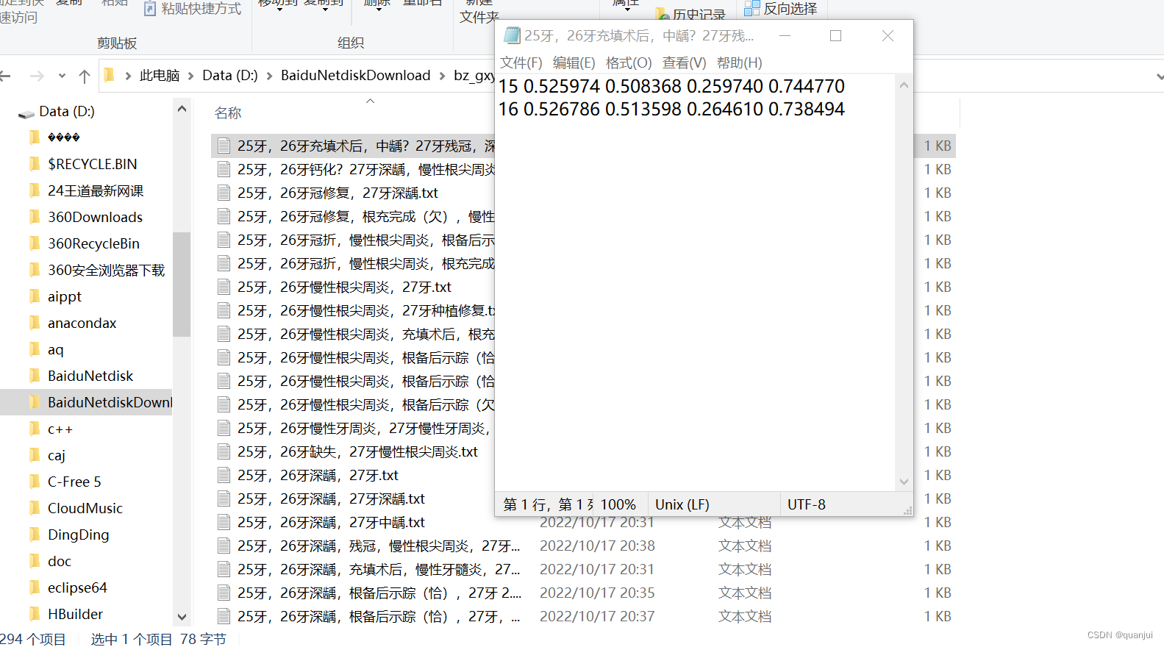
Task: Select doc folder in navigation pane
Action: pos(60,561)
